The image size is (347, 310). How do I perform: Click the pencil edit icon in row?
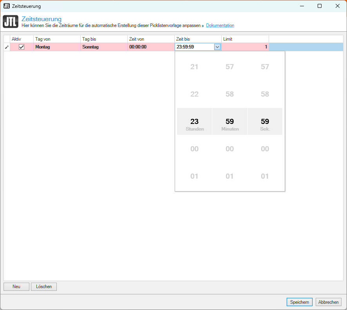tap(7, 47)
